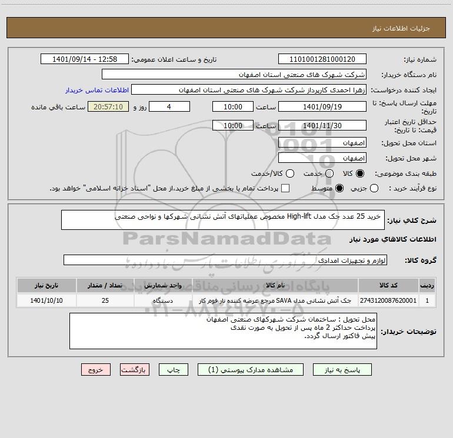The height and width of the screenshot is (438, 453).
Task: Click مشاهده مدارک پیوستی (1) button
Action: pos(251,370)
